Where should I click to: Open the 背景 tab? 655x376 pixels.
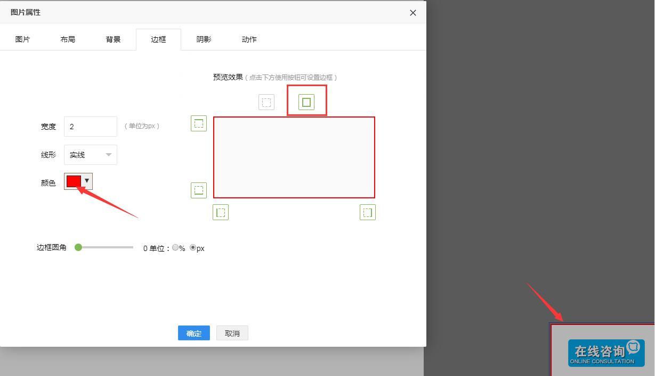113,39
